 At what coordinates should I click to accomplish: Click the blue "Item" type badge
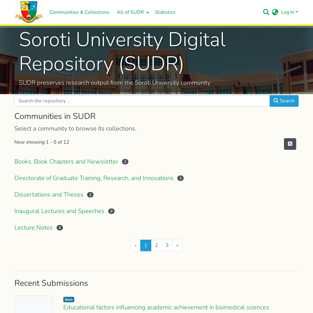point(69,300)
